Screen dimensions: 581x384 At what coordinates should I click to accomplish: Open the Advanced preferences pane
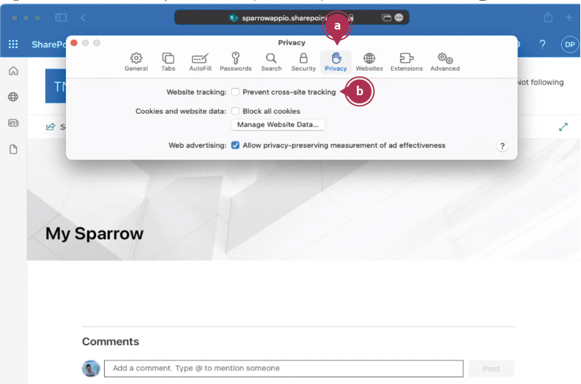445,61
